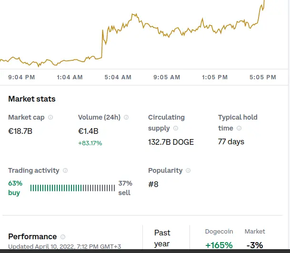Viewport: 290px width, 253px height.
Task: Select the 37% sell label
Action: click(x=125, y=188)
